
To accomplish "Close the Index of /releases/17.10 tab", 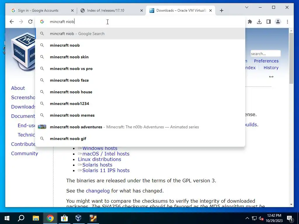I will coord(142,10).
